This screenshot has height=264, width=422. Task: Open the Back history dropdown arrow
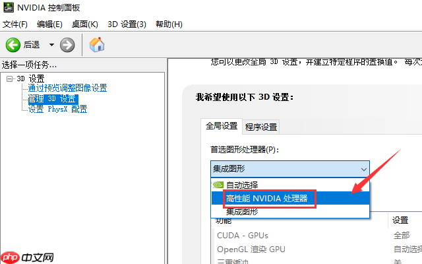(51, 45)
